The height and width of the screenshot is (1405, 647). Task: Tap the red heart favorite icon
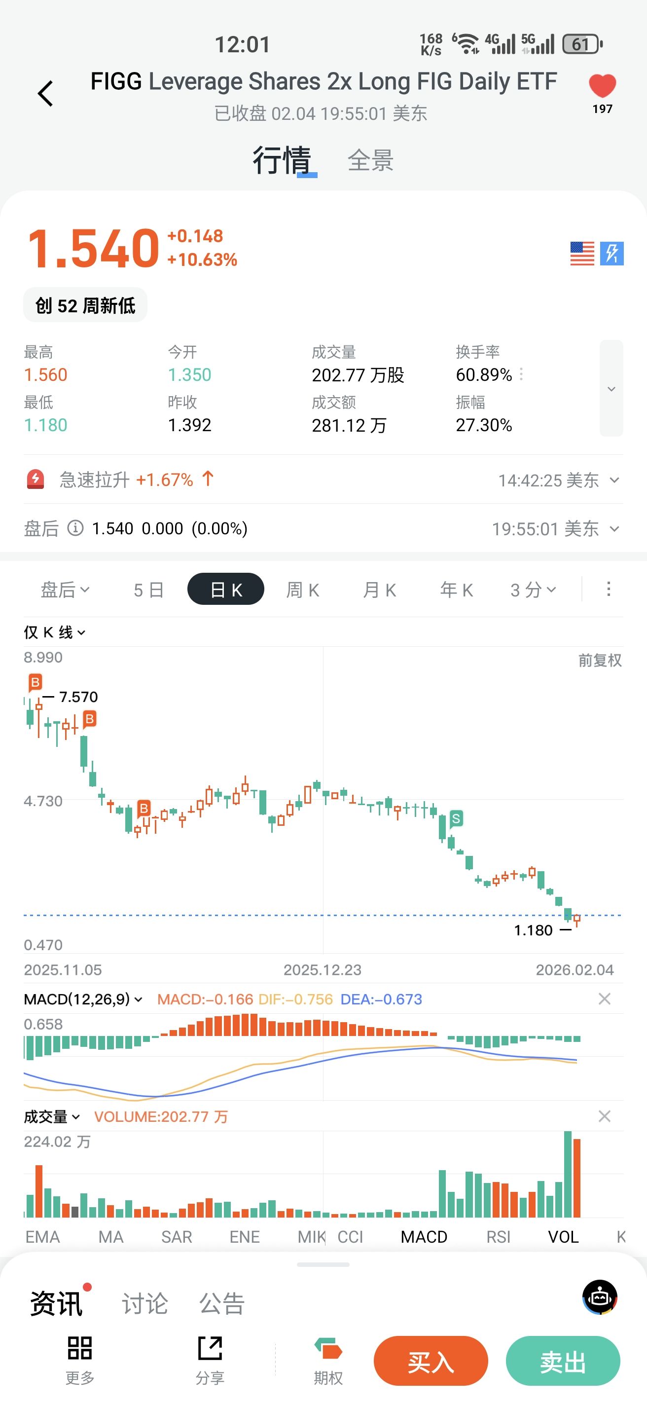point(602,86)
